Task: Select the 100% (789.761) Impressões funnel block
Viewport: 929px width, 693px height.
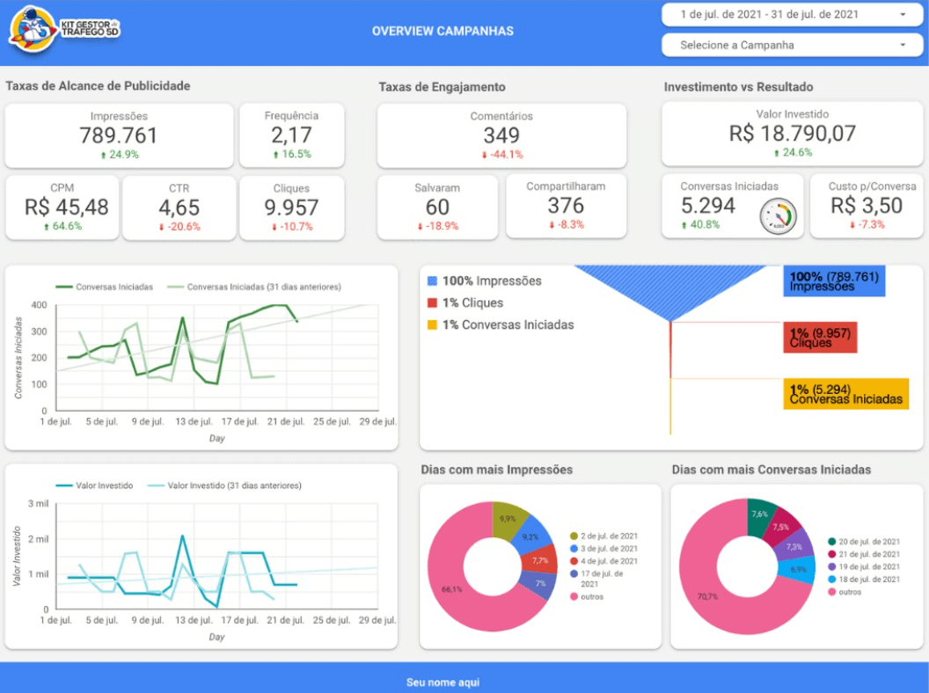Action: tap(833, 281)
